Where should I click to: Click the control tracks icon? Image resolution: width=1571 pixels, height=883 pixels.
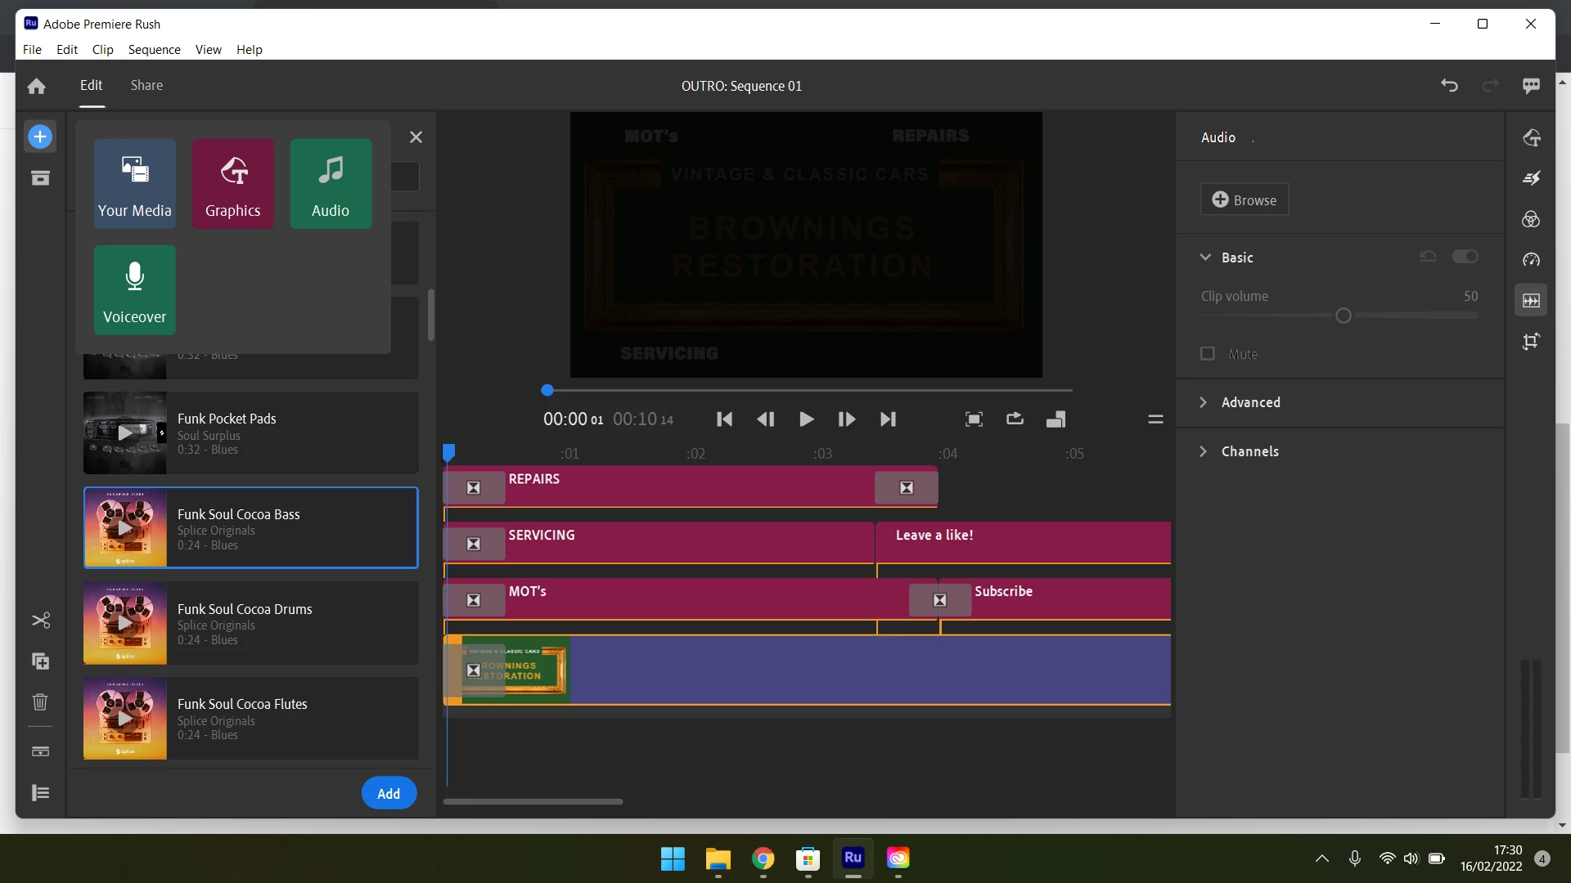click(40, 793)
